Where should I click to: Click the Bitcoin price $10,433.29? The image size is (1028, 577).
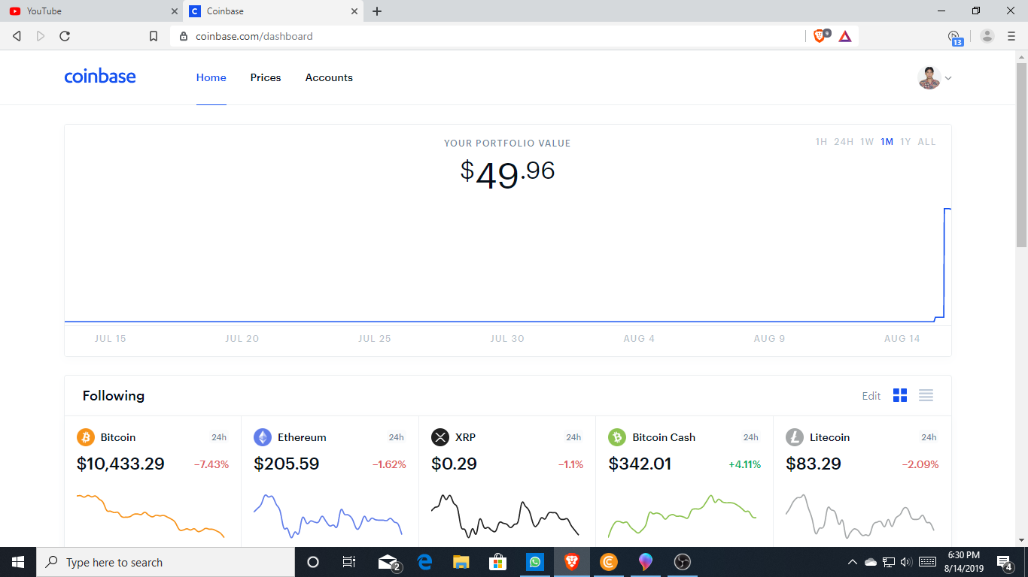tap(120, 464)
